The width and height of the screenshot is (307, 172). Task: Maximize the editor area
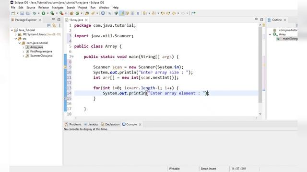(262, 20)
